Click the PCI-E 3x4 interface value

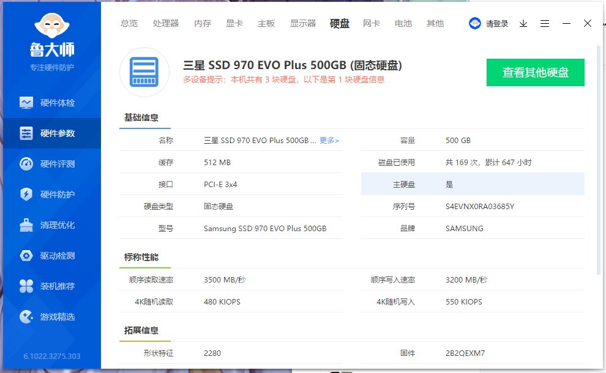click(x=220, y=185)
